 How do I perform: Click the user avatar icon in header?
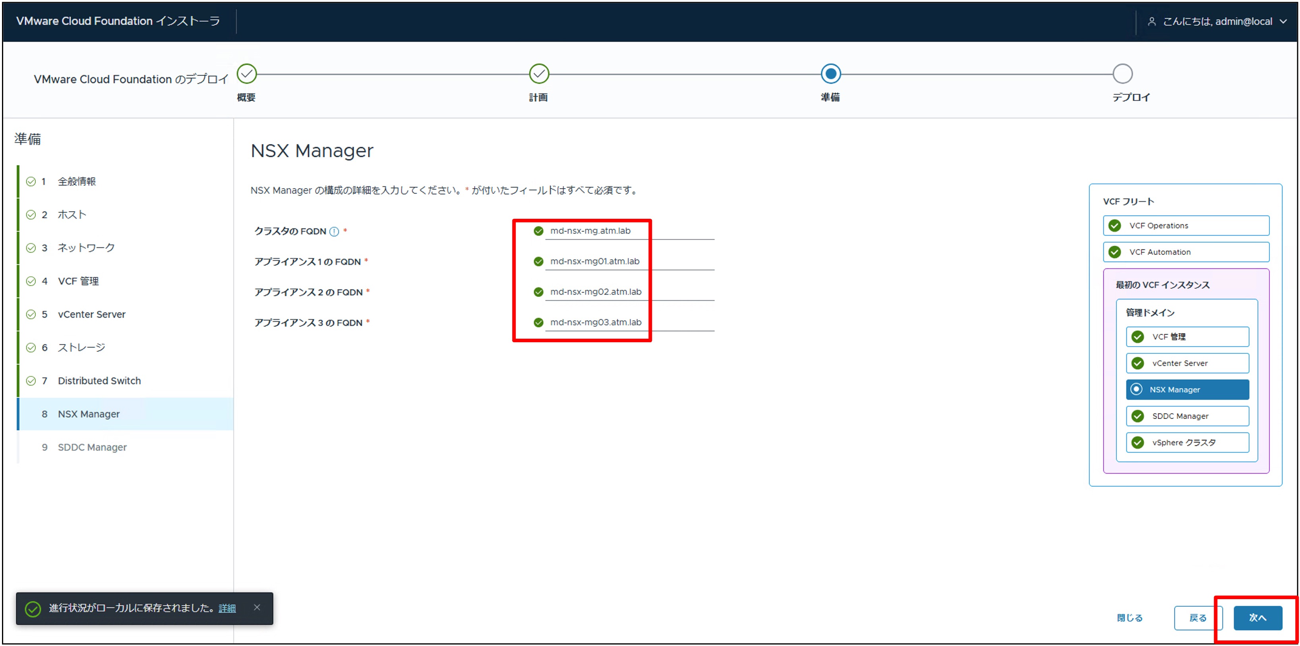click(x=1152, y=22)
